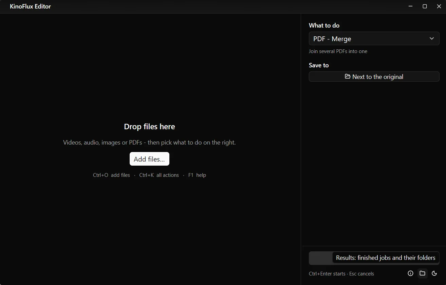Maximize the KinoFlux Editor window
This screenshot has width=446, height=285.
425,6
